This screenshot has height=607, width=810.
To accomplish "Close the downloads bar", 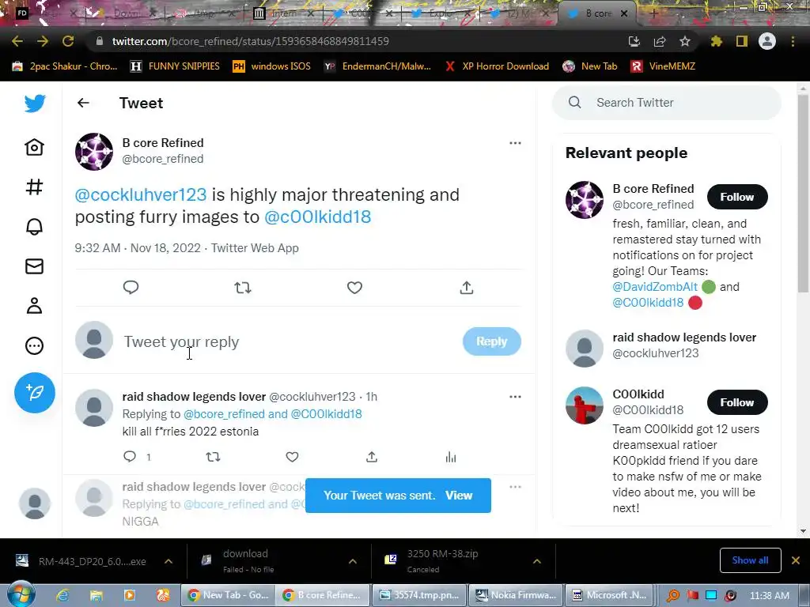I will (796, 560).
